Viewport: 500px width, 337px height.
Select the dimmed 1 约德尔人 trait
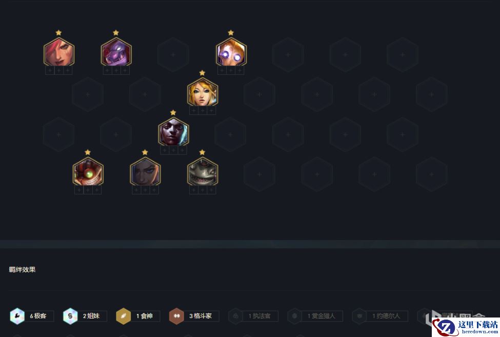[x=380, y=316]
